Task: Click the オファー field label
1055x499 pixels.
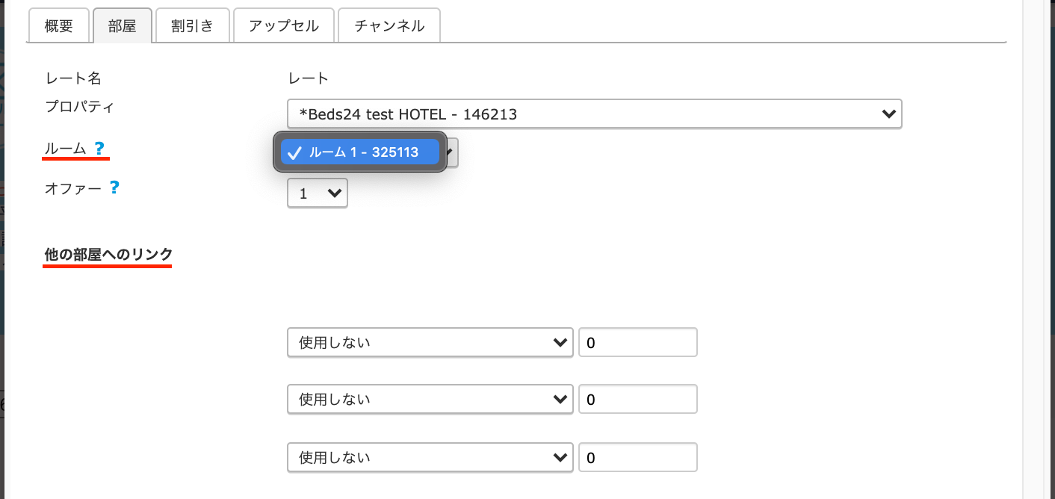Action: [x=73, y=188]
